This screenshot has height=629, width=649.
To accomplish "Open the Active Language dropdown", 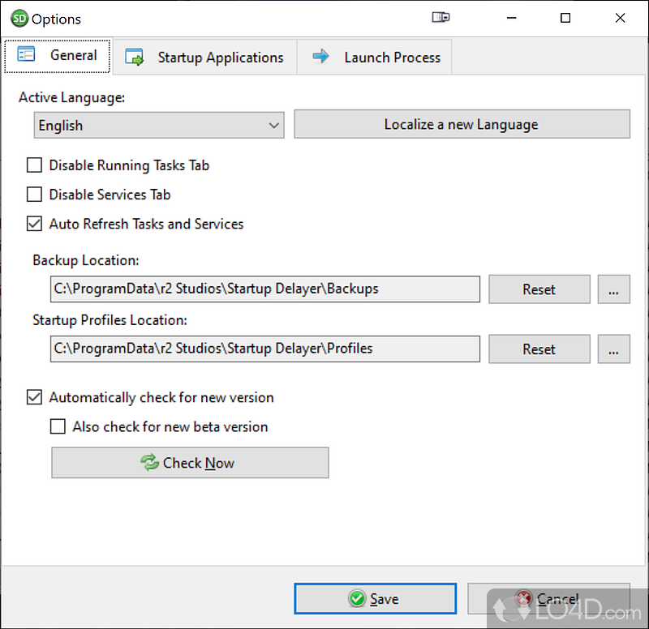I will [x=159, y=125].
